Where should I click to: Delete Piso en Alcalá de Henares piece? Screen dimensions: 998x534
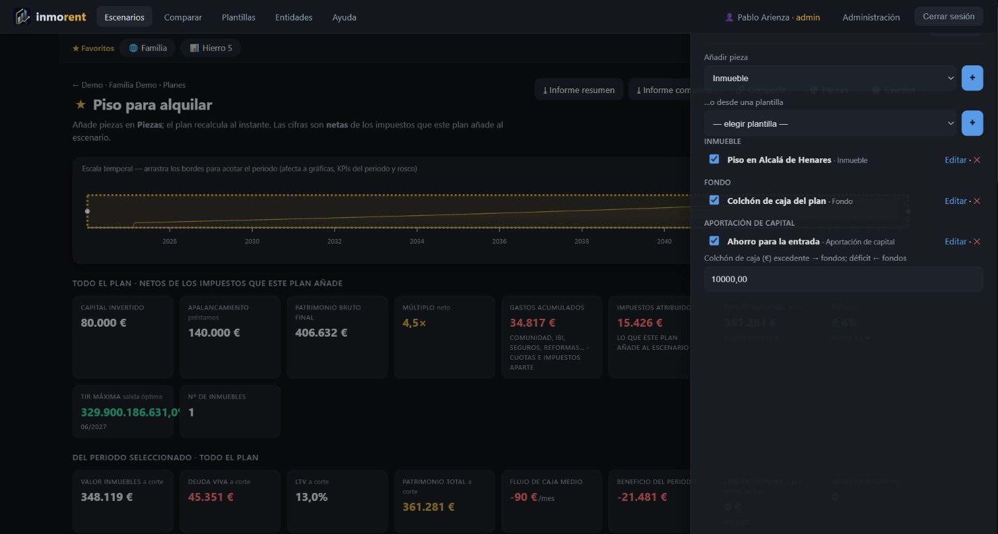pos(977,160)
